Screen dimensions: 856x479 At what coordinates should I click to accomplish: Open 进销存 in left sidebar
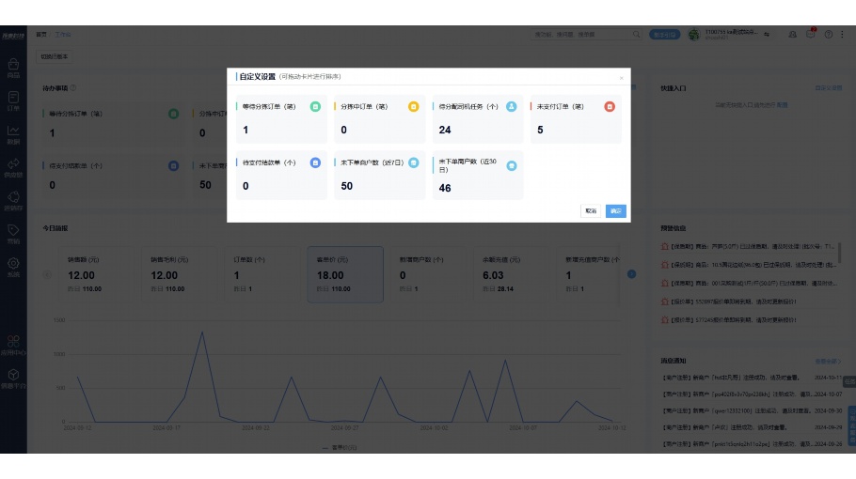click(14, 201)
